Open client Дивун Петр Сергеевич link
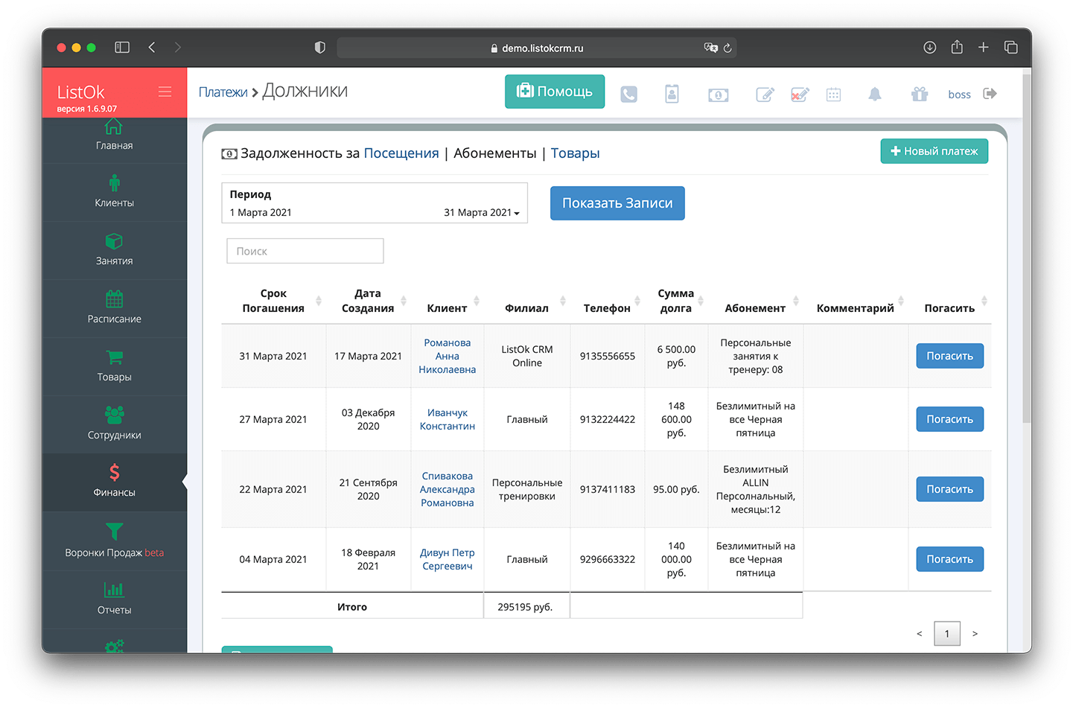Viewport: 1073px width, 708px height. click(447, 559)
